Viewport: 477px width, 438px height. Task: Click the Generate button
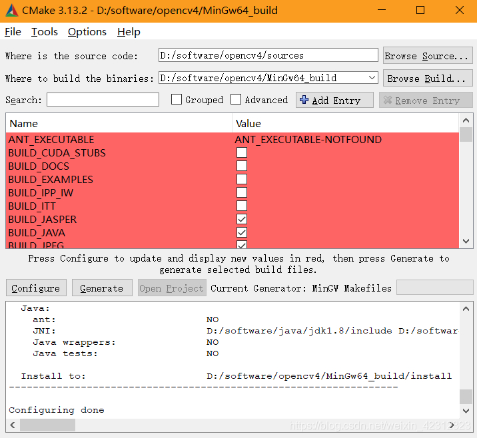click(x=102, y=288)
